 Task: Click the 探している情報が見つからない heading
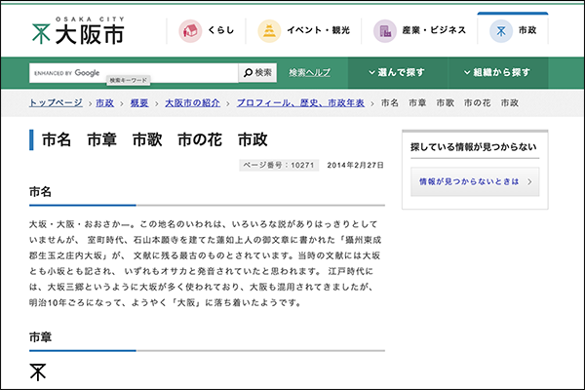point(474,147)
